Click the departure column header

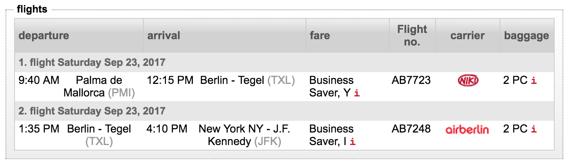point(44,36)
